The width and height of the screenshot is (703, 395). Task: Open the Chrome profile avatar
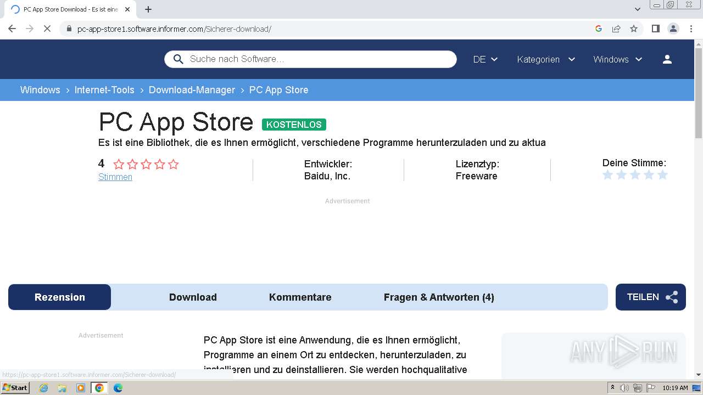coord(673,29)
